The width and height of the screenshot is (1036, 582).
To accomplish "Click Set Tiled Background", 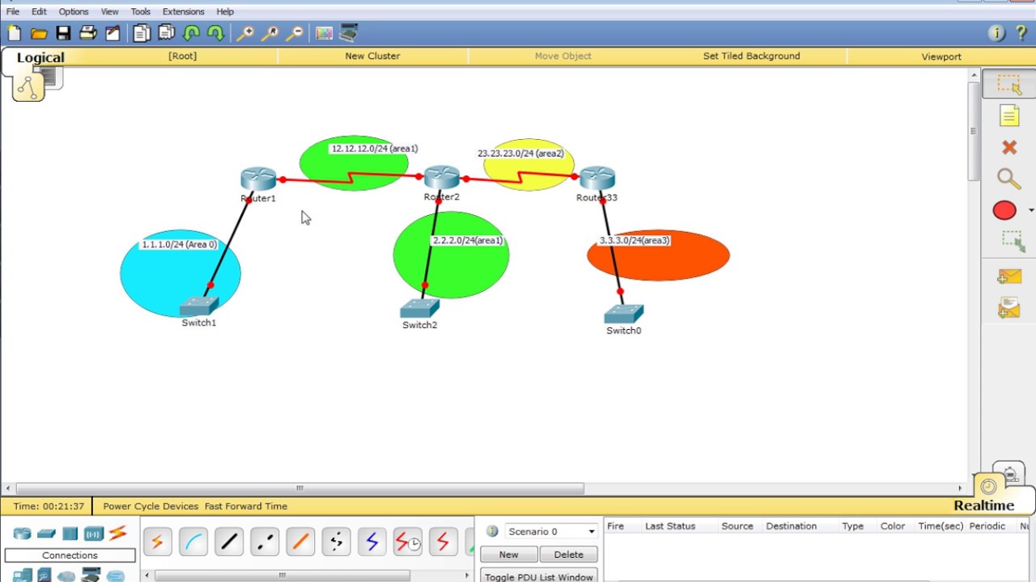I will (751, 56).
